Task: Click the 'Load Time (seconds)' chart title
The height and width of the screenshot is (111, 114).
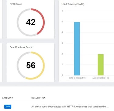Action: pyautogui.click(x=73, y=4)
